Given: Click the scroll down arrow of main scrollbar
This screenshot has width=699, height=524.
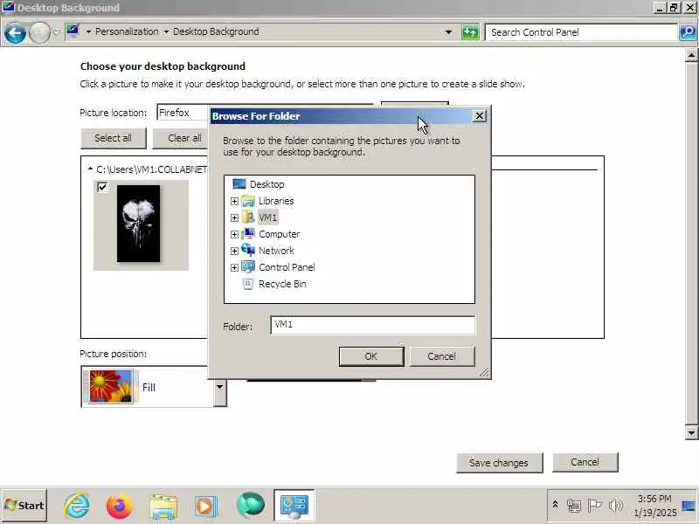Looking at the screenshot, I should 691,432.
